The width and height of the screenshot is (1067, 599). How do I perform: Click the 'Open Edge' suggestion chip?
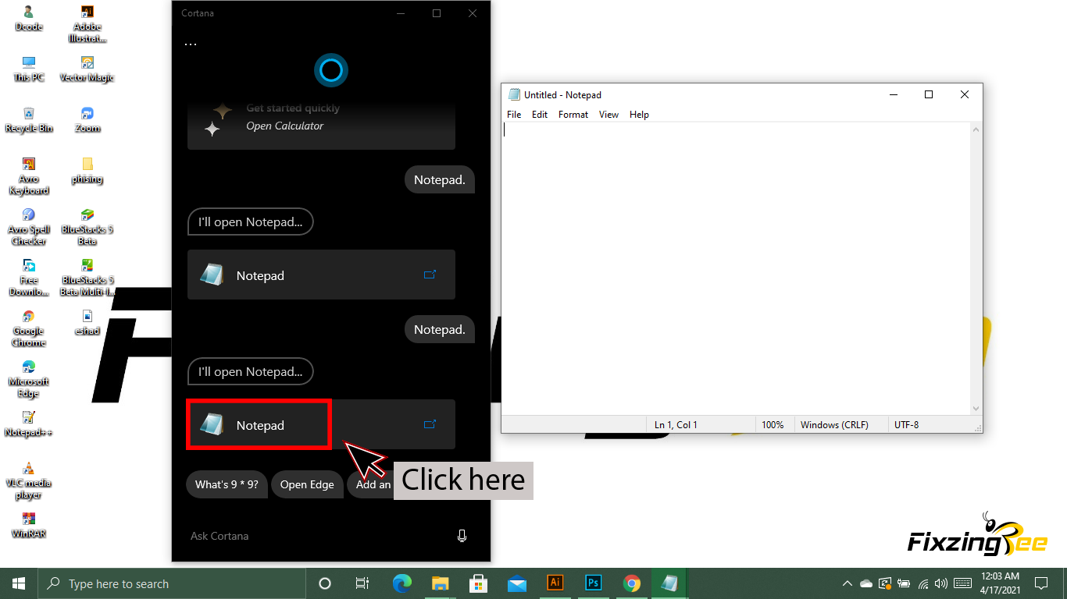click(307, 484)
